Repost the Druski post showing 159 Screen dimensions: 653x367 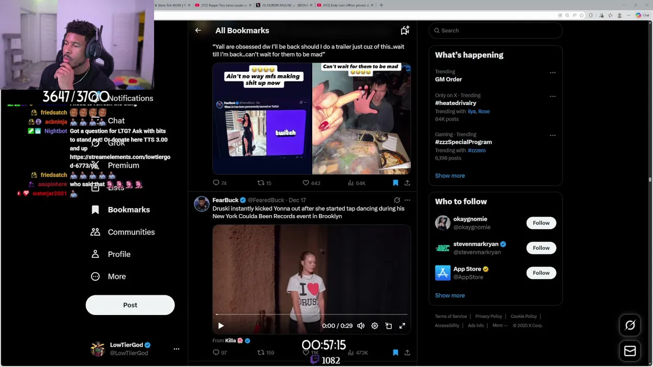coord(266,352)
